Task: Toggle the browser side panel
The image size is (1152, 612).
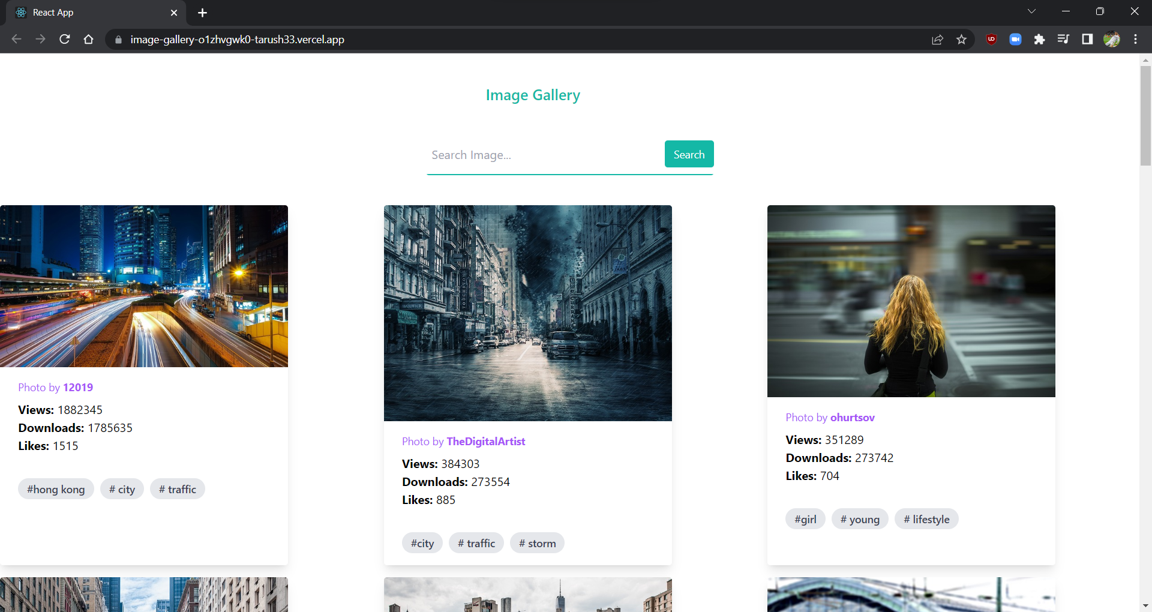Action: click(1087, 40)
